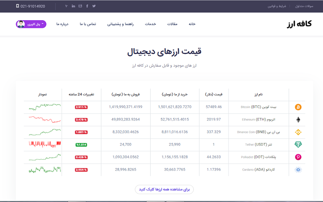This screenshot has height=202, width=323.
Task: Click the Ethereum (ETH) name cell
Action: pos(258,120)
